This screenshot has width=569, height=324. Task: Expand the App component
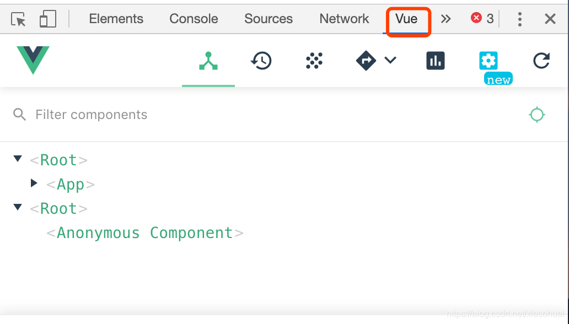34,183
